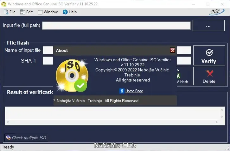Viewport: 230px width, 151px height.
Task: Click the app icon in the title bar
Action: (4, 4)
